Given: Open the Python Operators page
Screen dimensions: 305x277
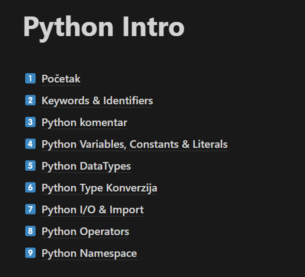Looking at the screenshot, I should pyautogui.click(x=85, y=232).
